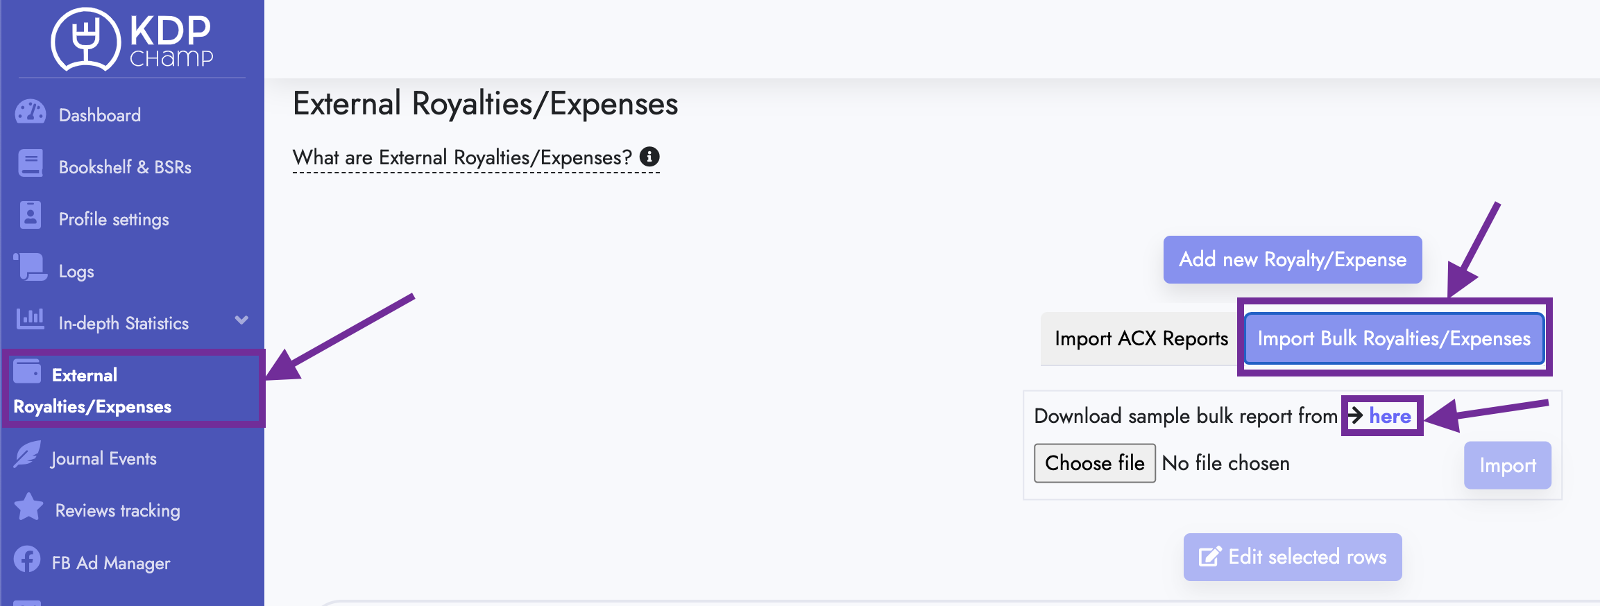
Task: Click the Journal Events feather icon
Action: (28, 455)
